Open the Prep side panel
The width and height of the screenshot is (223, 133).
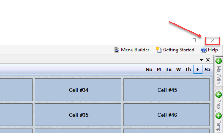click(219, 100)
